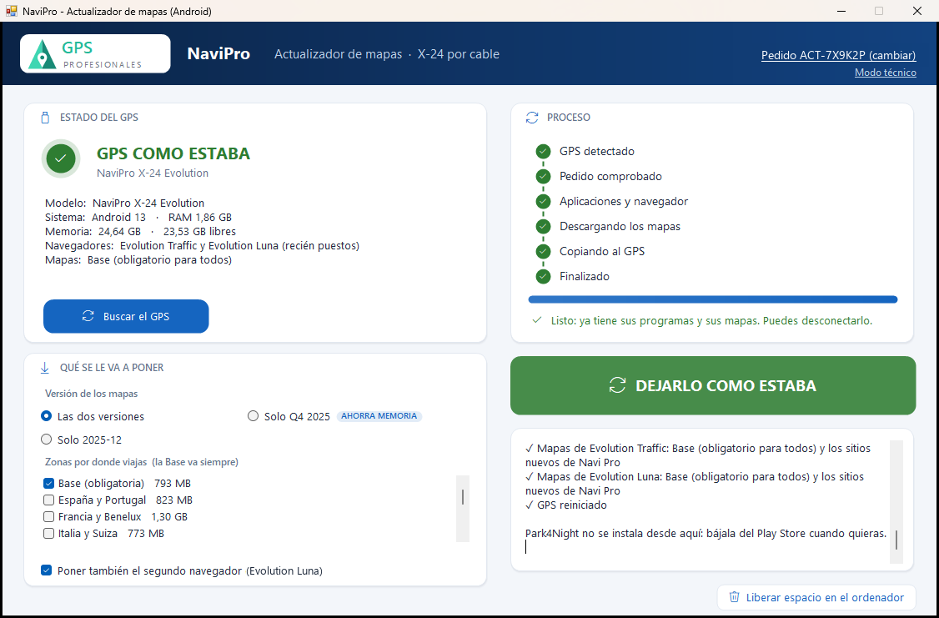Click the check beside Descargando los mapas
Viewport: 939px width, 618px height.
pyautogui.click(x=543, y=226)
